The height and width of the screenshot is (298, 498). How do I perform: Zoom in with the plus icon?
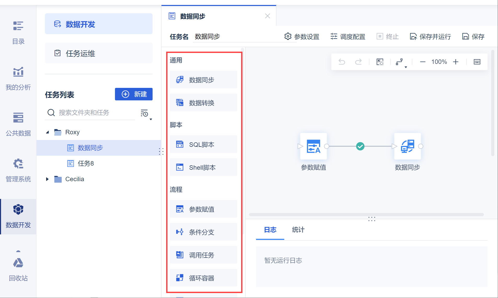click(456, 62)
